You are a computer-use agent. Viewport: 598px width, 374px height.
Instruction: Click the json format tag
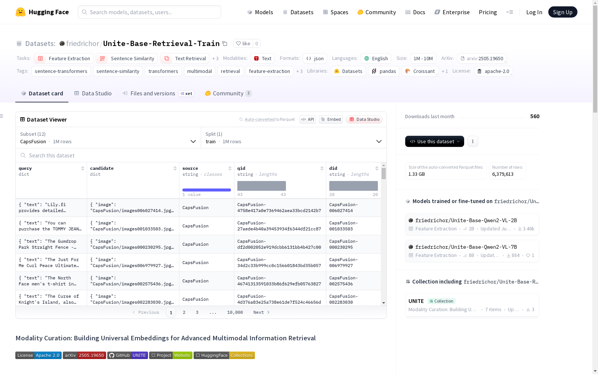click(315, 58)
